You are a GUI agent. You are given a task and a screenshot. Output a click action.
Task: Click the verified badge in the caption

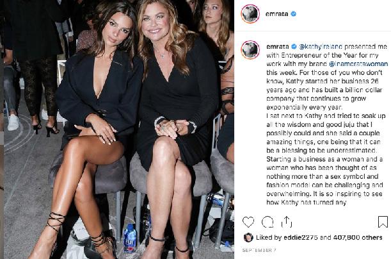click(x=294, y=46)
